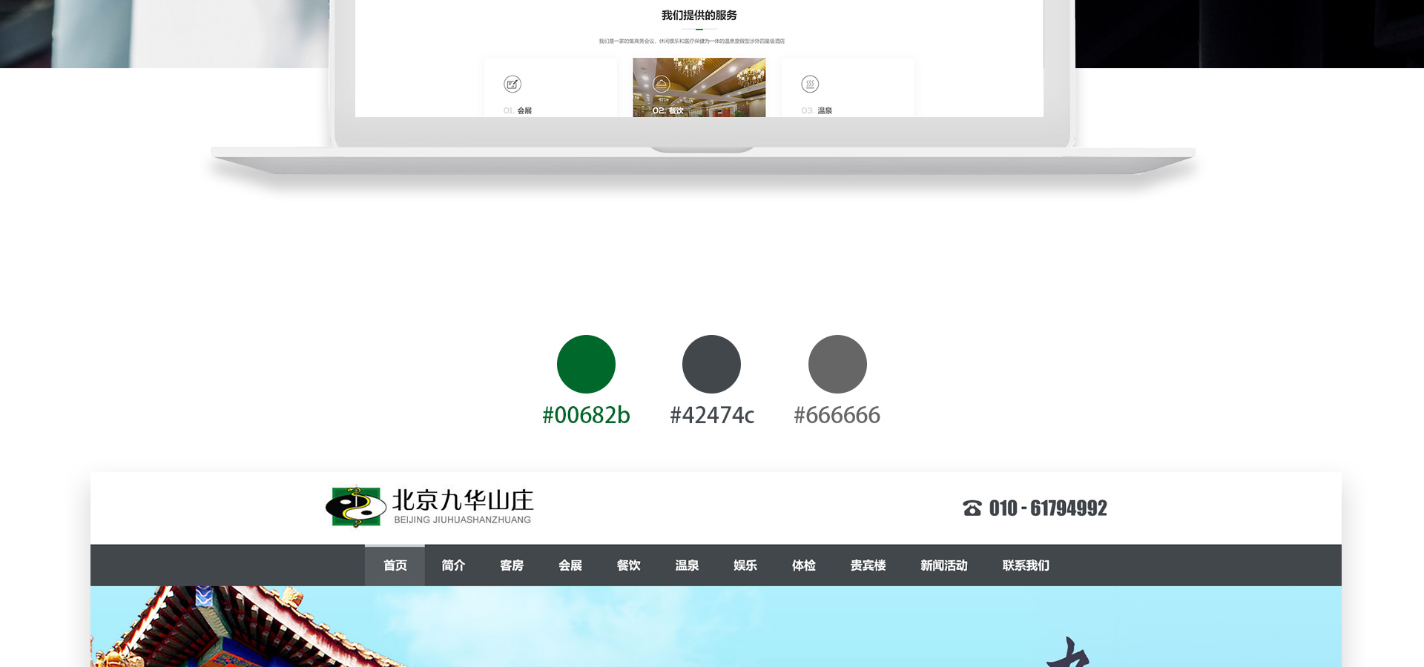Click the telephone icon beside the phone number
This screenshot has width=1424, height=667.
pos(972,508)
